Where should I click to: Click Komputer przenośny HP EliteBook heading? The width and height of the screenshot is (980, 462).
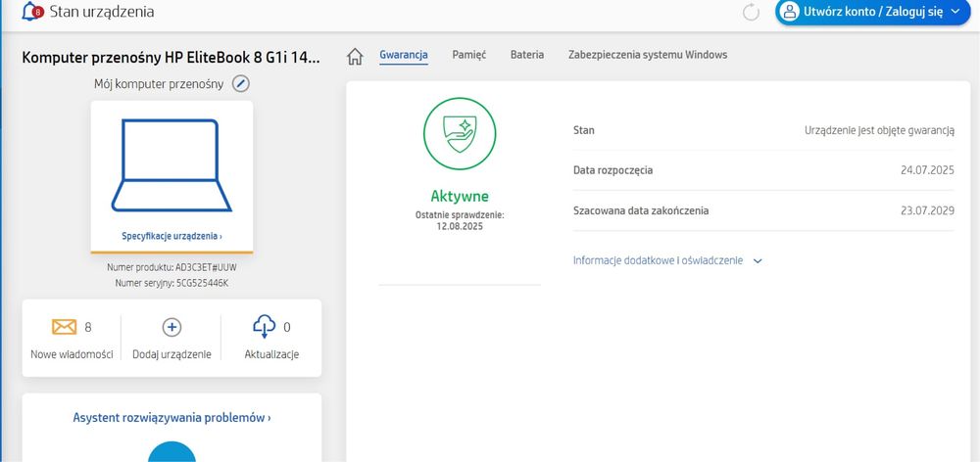[171, 58]
